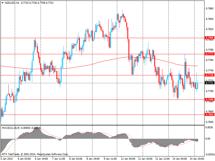Click the chart menu triangle beside NZDUSD,H1
The width and height of the screenshot is (215, 161).
click(2, 2)
